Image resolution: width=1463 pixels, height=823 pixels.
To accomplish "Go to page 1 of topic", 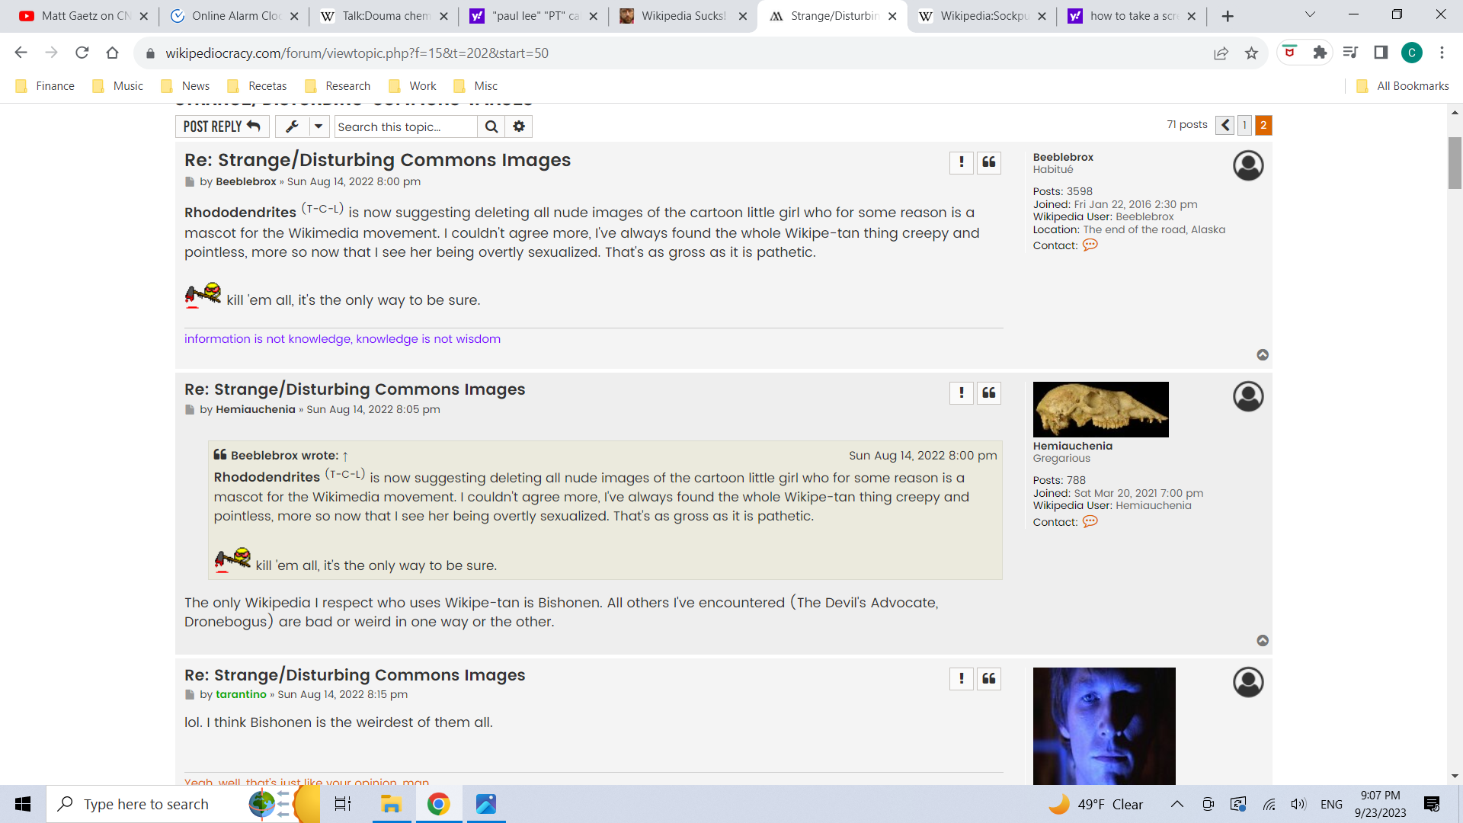I will click(1244, 125).
